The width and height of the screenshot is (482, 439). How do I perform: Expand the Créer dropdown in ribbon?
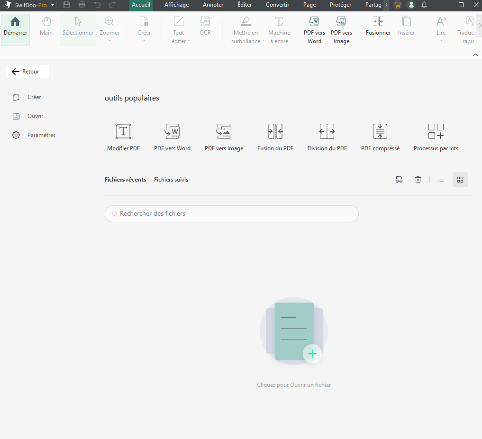click(x=144, y=40)
